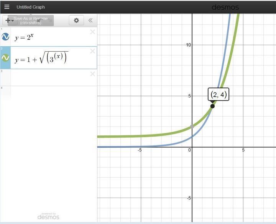Toggle visibility of the green curve icon
Screen dimensions: 276x224
coord(5,58)
